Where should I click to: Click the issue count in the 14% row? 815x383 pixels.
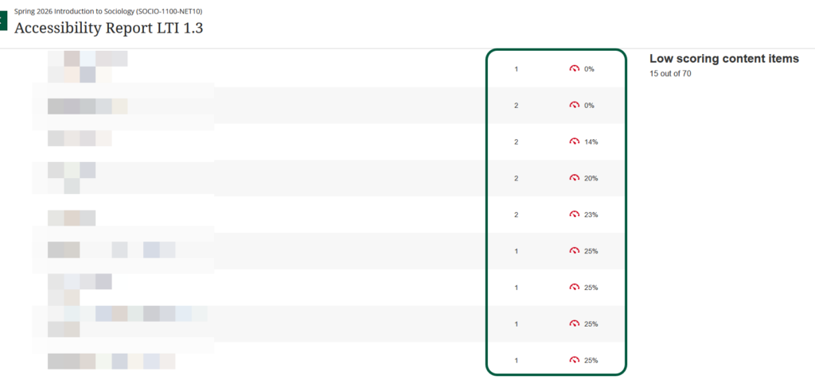pos(517,141)
